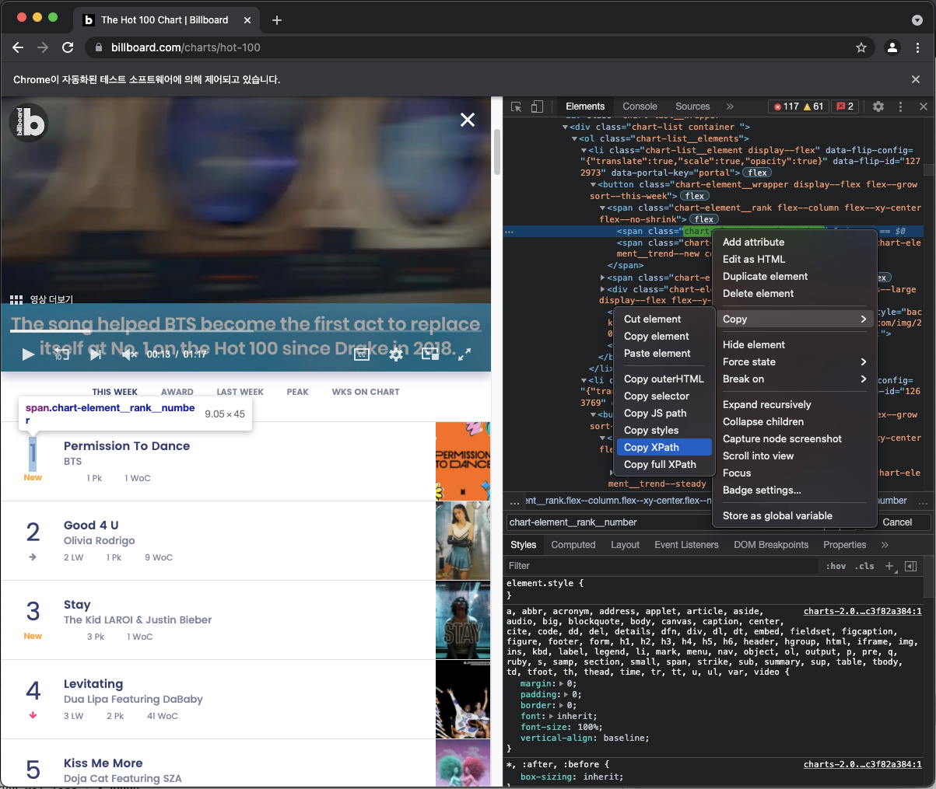Click the browser forward arrow

coord(43,47)
